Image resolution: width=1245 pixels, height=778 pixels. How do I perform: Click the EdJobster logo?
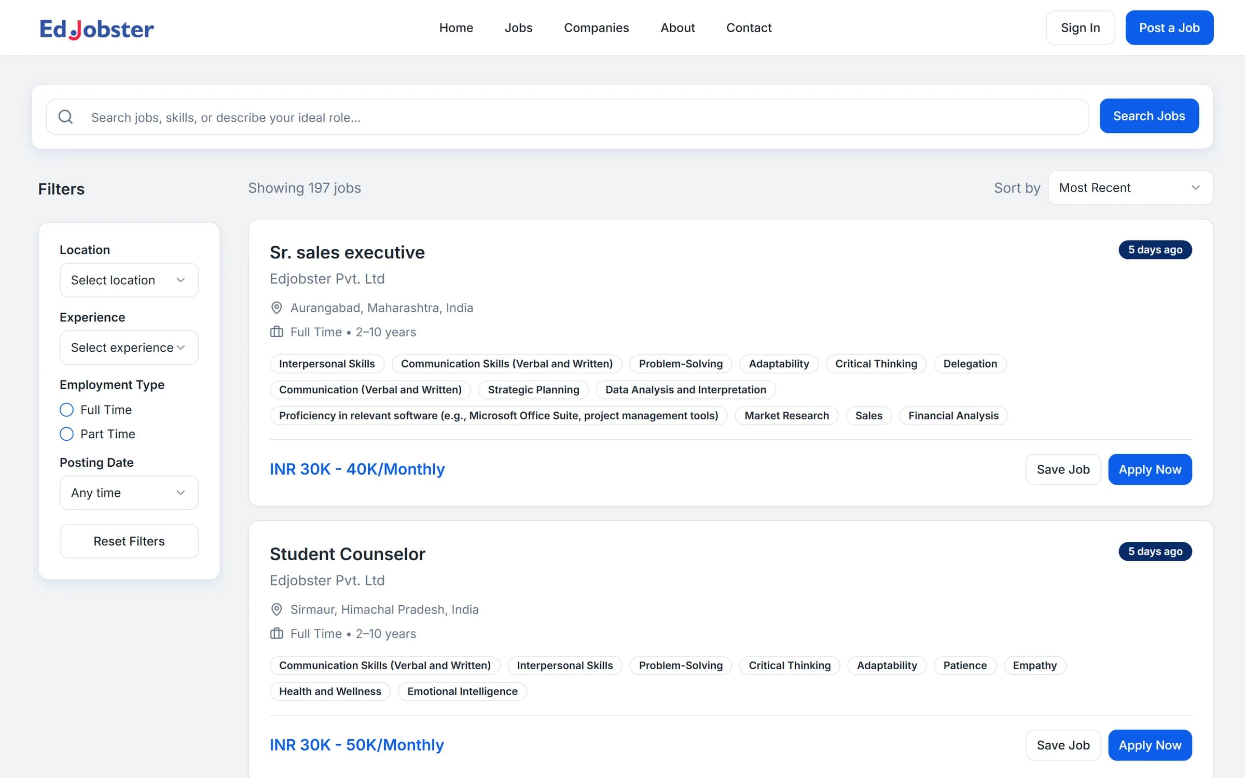click(96, 29)
